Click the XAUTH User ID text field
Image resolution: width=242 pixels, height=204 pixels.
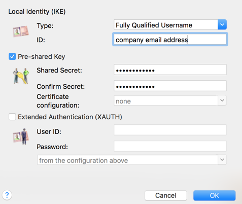170,130
